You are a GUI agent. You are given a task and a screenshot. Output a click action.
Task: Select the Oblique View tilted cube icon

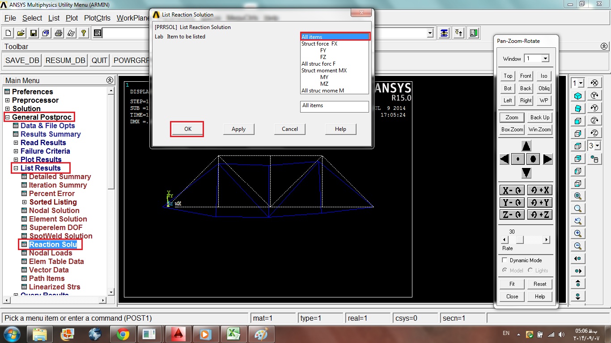pos(578,109)
